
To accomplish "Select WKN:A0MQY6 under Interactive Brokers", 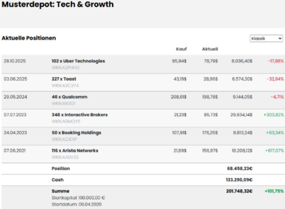I will point(66,121).
